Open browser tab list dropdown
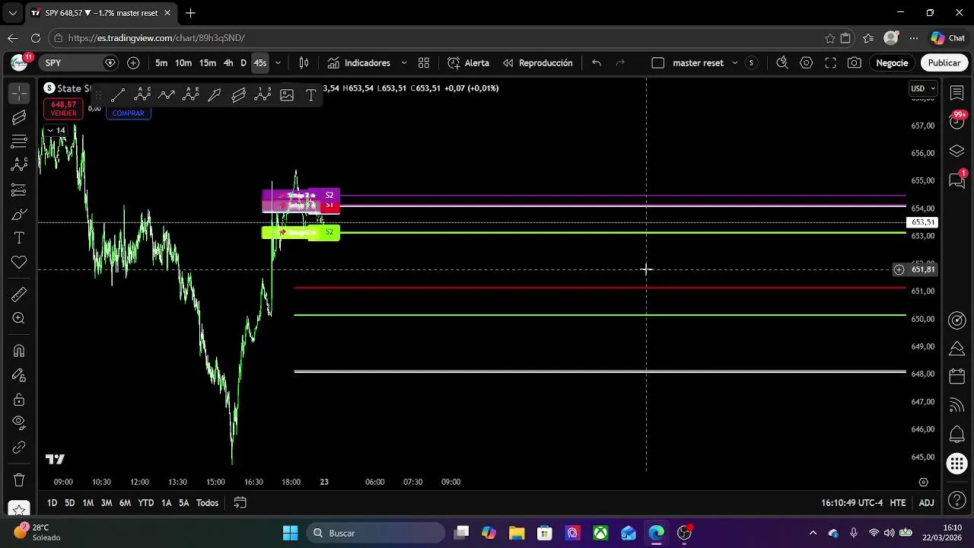Image resolution: width=974 pixels, height=548 pixels. [12, 13]
